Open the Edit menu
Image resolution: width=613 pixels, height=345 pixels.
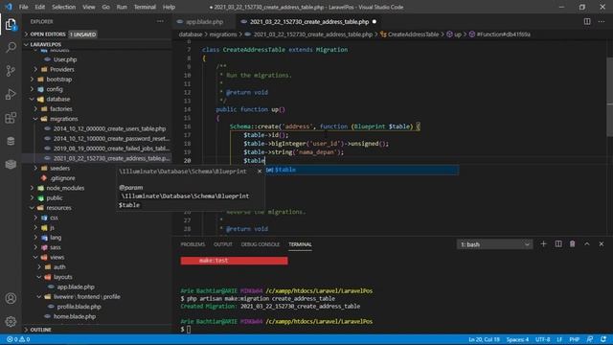coord(39,7)
